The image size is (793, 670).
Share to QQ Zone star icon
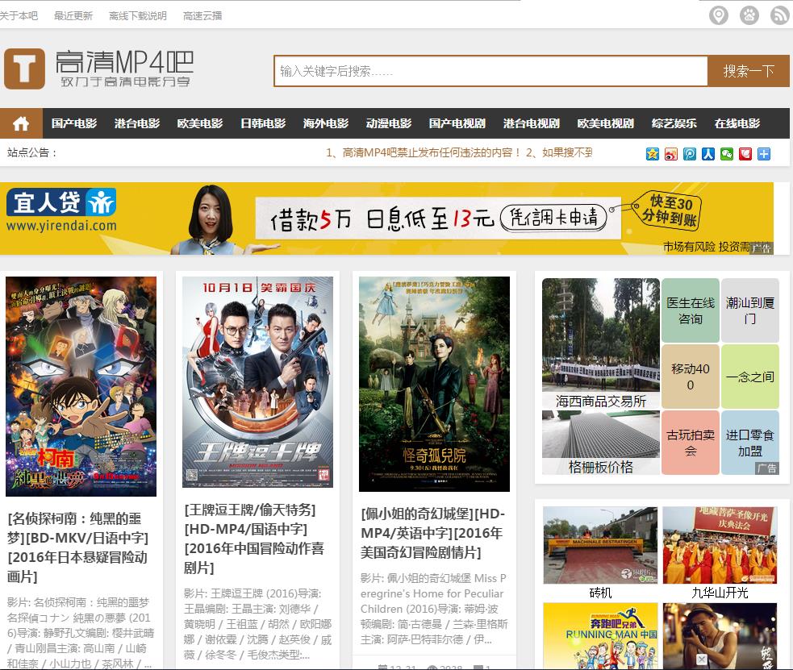(653, 154)
